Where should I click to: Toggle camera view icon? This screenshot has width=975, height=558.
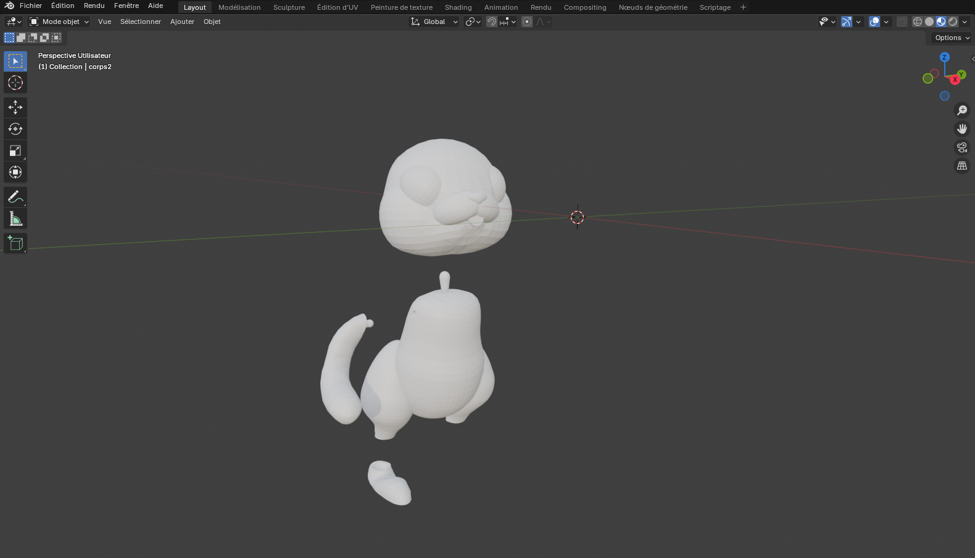pos(961,147)
